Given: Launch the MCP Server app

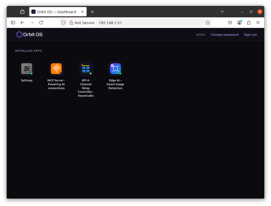Looking at the screenshot, I should tap(56, 68).
